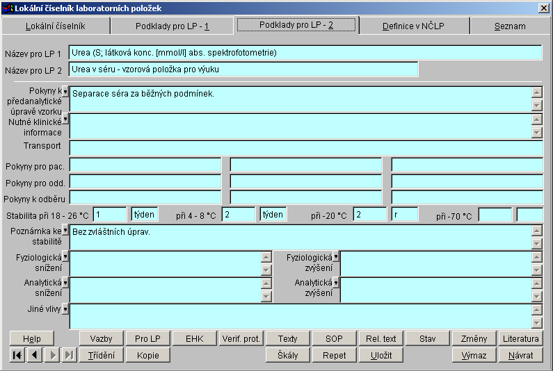
Task: Expand the Poznámka ke stabilitě field
Action: click(65, 230)
